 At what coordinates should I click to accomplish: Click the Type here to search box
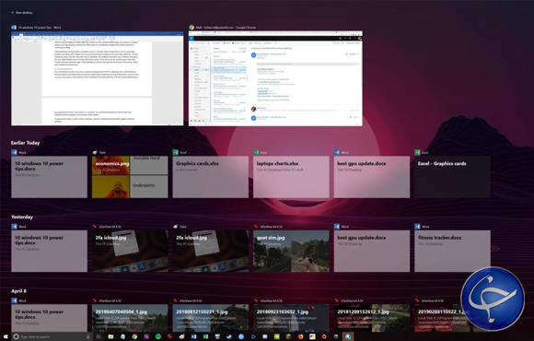[x=52, y=336]
